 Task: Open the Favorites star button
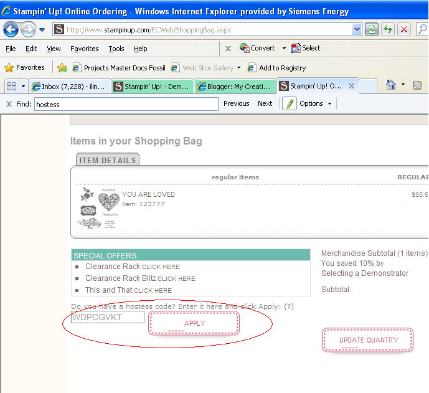(x=24, y=67)
